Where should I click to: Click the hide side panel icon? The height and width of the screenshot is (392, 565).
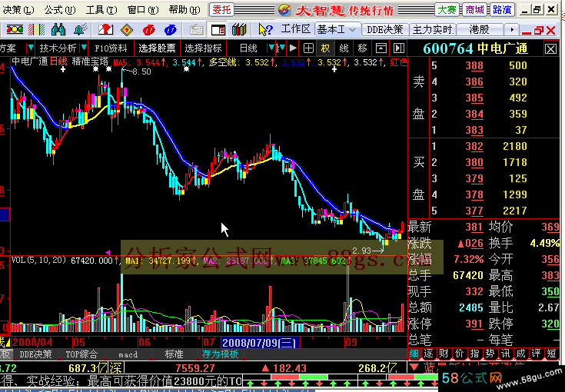click(398, 48)
